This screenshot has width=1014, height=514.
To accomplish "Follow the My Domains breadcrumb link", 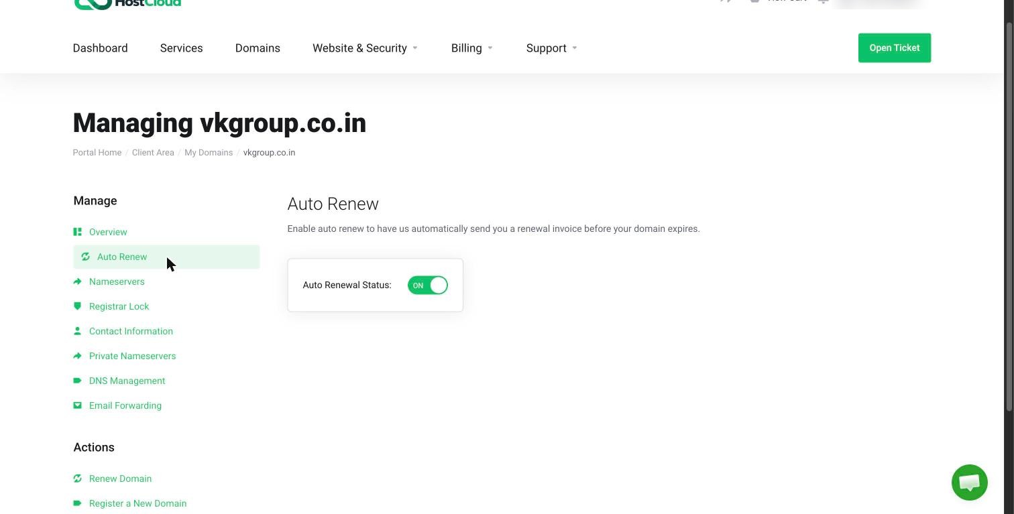I will point(209,153).
